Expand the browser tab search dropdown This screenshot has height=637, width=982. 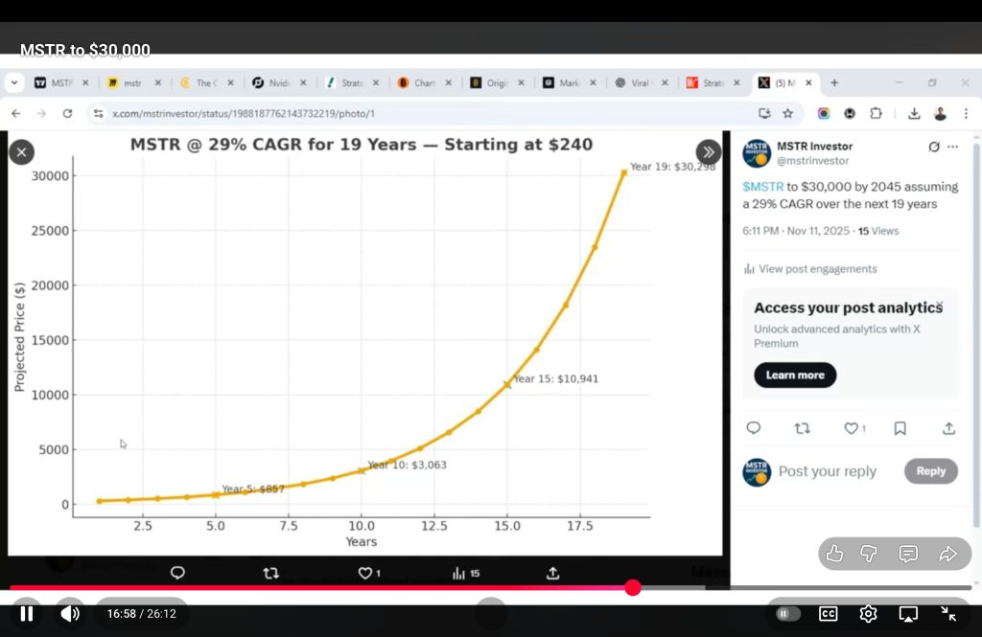14,83
